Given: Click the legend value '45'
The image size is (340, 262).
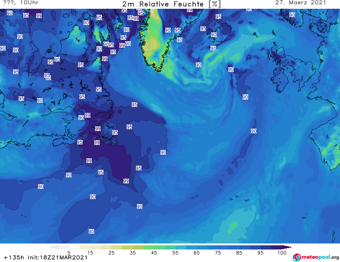Looking at the screenshot, I should (154, 253).
